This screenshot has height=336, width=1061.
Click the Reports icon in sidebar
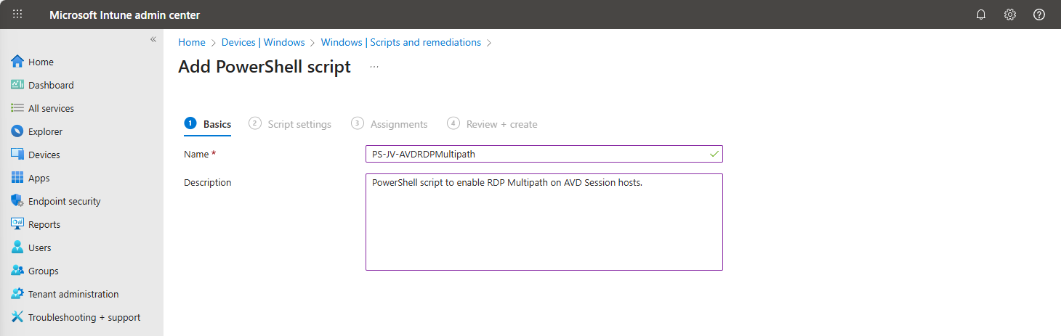point(17,224)
